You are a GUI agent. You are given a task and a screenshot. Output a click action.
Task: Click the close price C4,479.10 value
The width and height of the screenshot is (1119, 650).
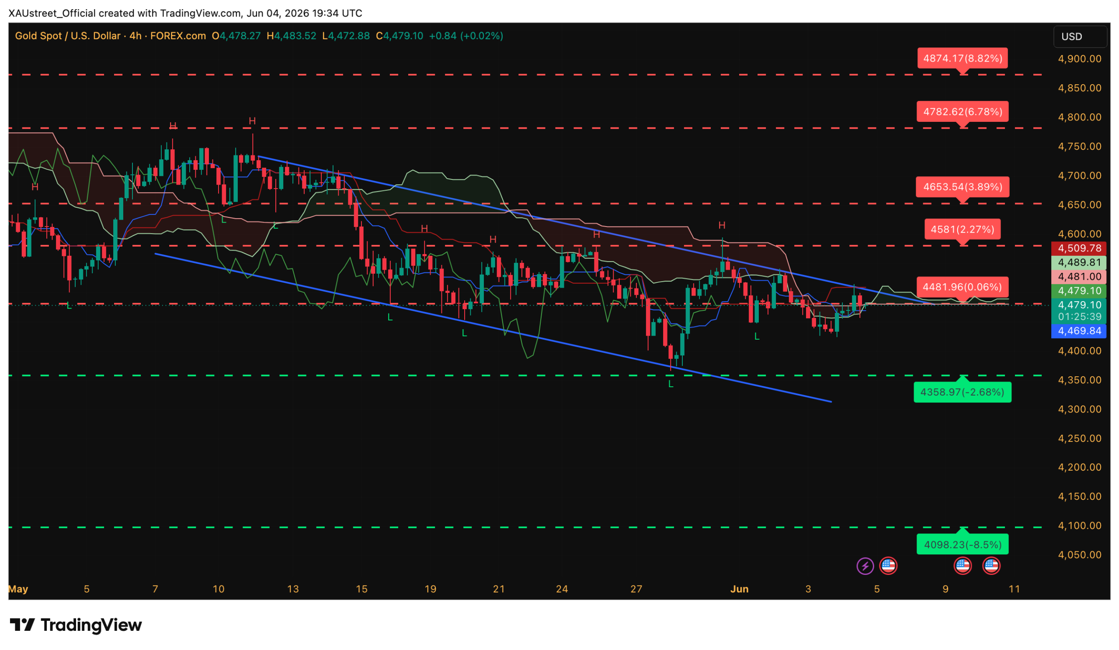point(400,36)
